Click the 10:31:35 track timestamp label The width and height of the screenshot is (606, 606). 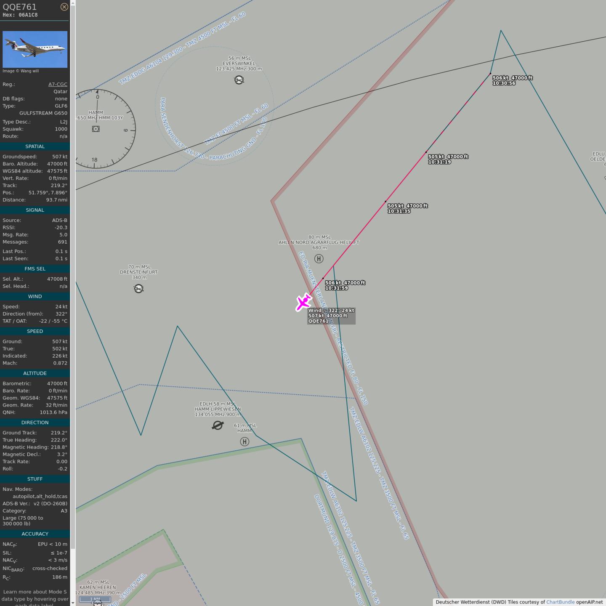coord(399,211)
